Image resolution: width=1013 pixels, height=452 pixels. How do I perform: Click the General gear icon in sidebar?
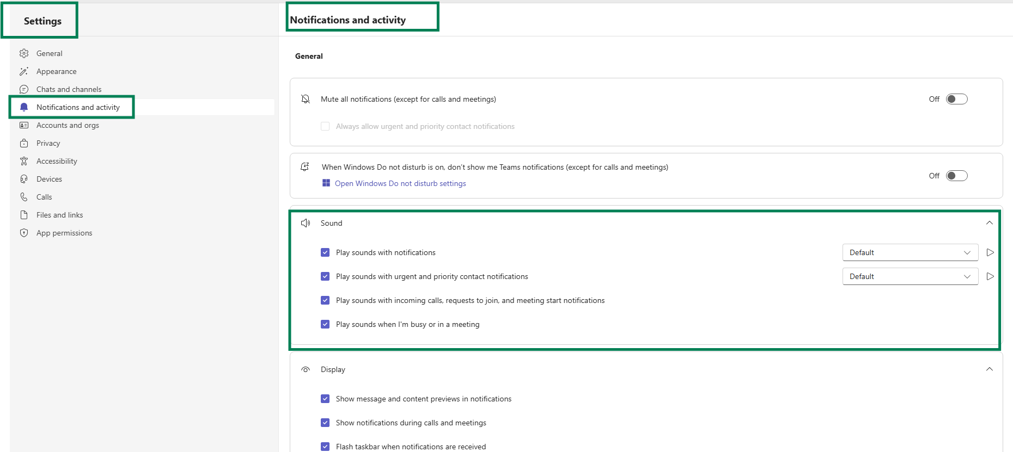point(24,53)
